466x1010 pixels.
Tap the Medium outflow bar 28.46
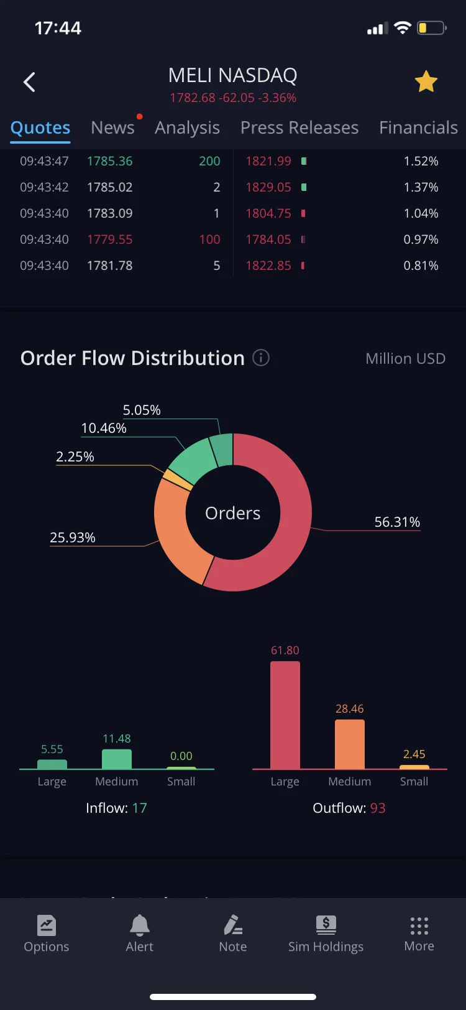tap(350, 744)
